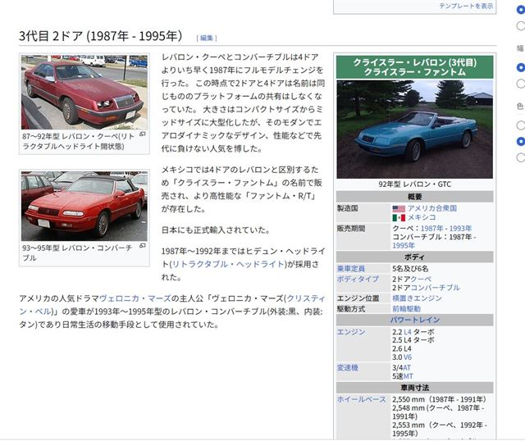Select the second radio button under 色

[x=520, y=142]
